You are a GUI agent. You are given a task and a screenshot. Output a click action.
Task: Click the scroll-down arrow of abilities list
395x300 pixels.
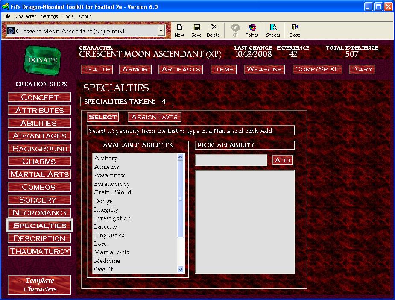point(180,269)
